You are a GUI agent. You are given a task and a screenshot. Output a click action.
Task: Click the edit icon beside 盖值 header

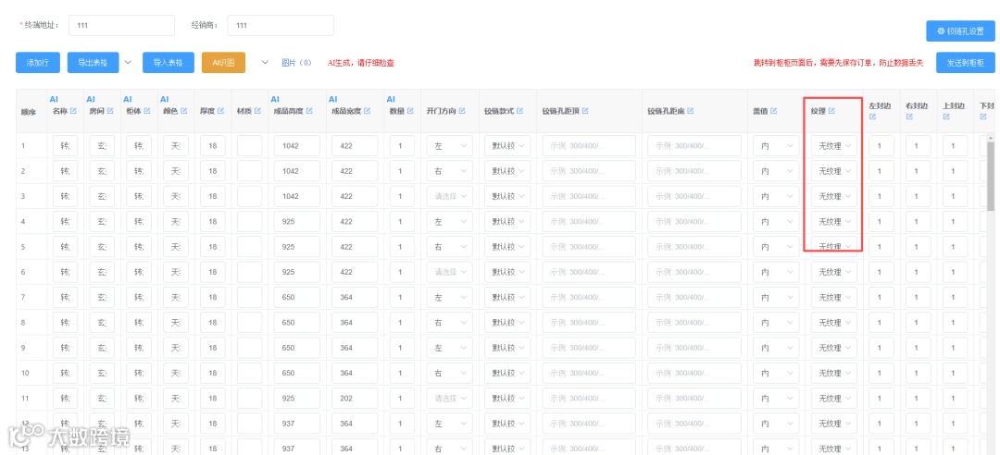[x=773, y=111]
